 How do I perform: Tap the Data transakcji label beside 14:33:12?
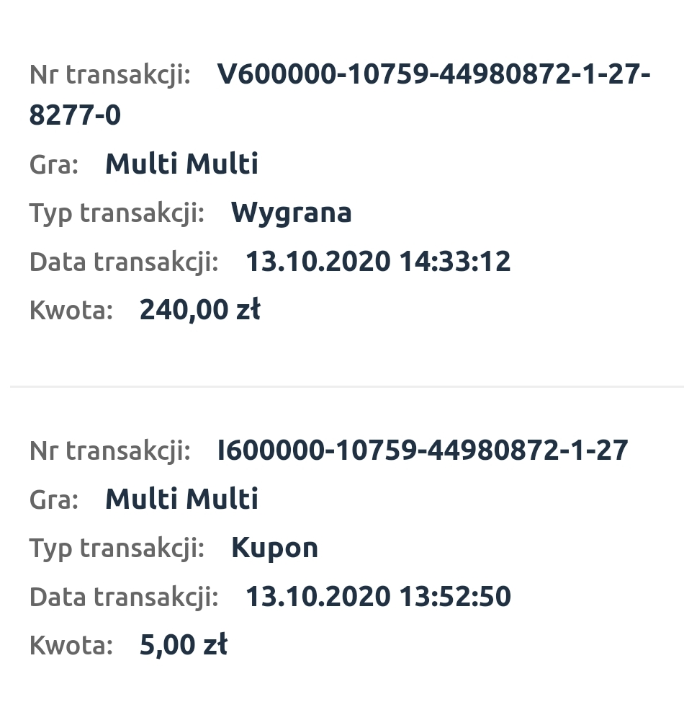[x=124, y=262]
